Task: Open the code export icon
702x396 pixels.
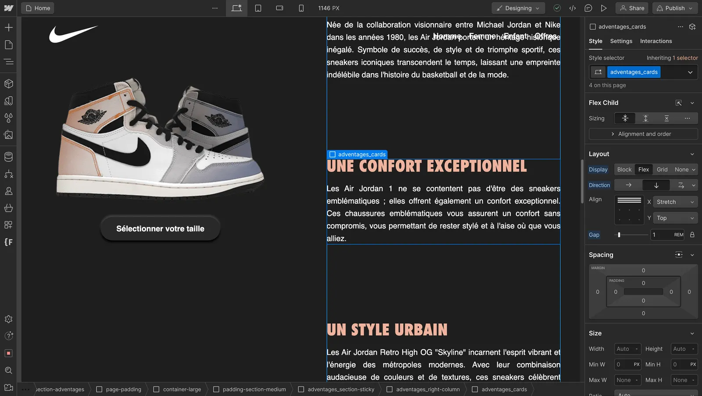Action: point(573,8)
